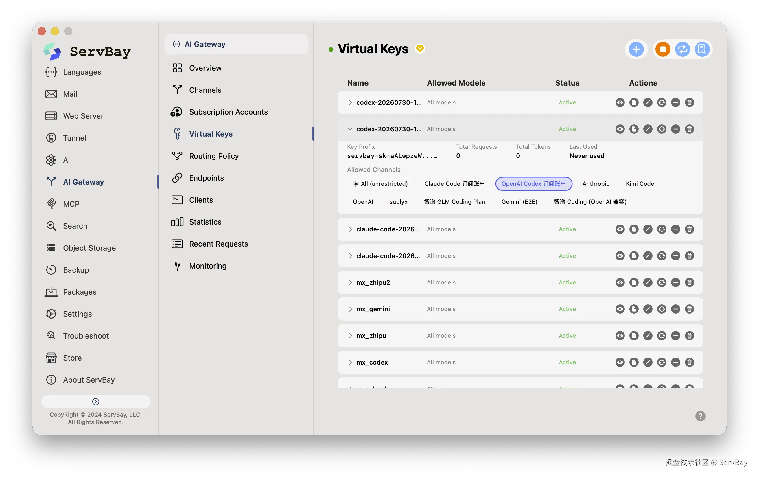Image resolution: width=759 pixels, height=478 pixels.
Task: Delete the mx_codex key with trash icon
Action: point(689,362)
